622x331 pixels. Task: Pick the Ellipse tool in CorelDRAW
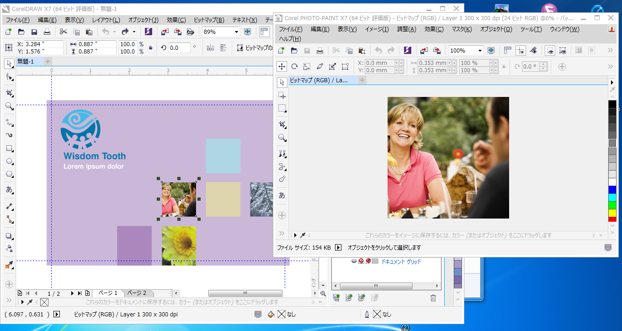point(9,161)
